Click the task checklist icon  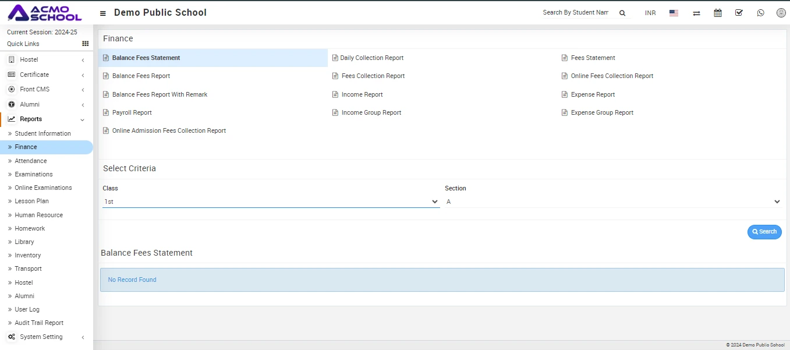(739, 13)
